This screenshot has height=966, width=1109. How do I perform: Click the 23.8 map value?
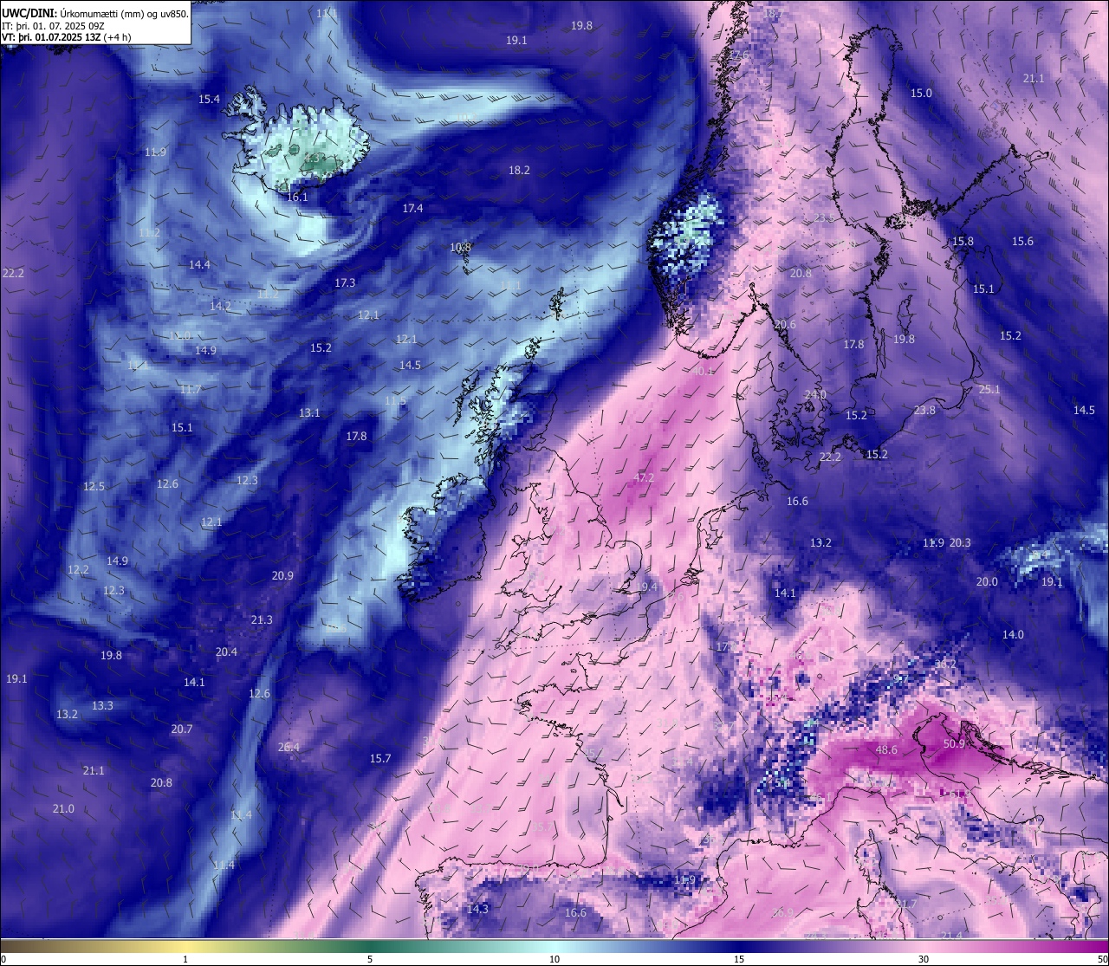tap(924, 411)
